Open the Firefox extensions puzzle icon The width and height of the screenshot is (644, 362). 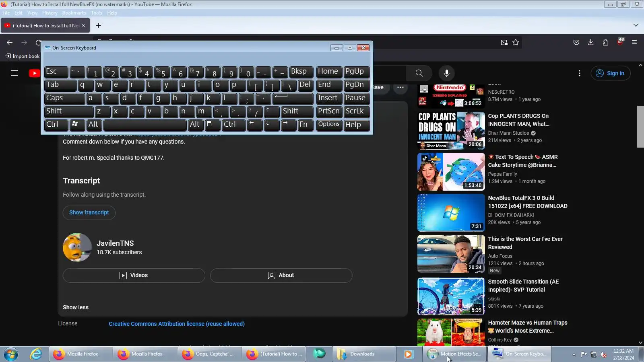(605, 43)
